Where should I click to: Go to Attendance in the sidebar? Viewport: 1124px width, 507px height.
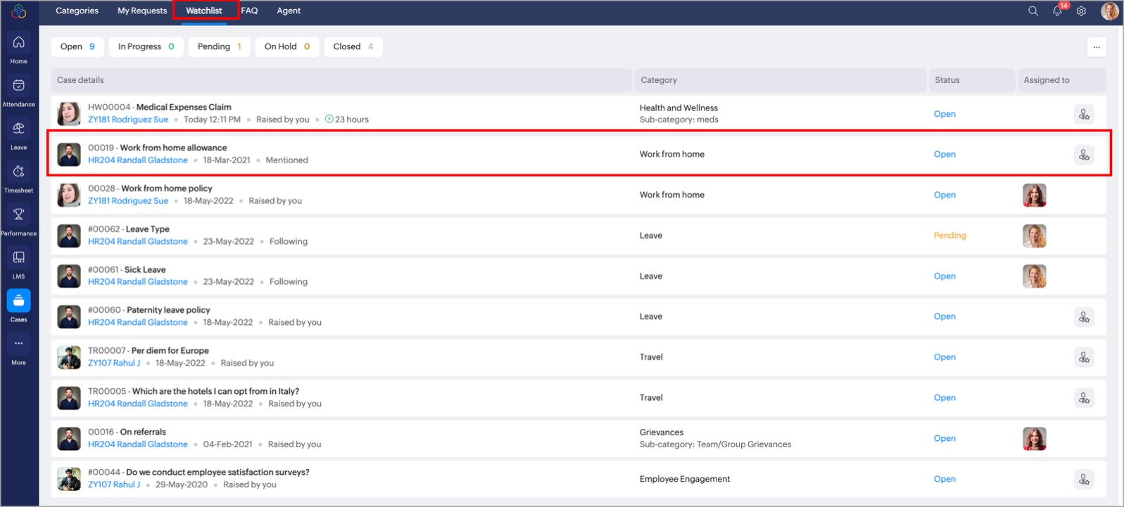[x=19, y=86]
